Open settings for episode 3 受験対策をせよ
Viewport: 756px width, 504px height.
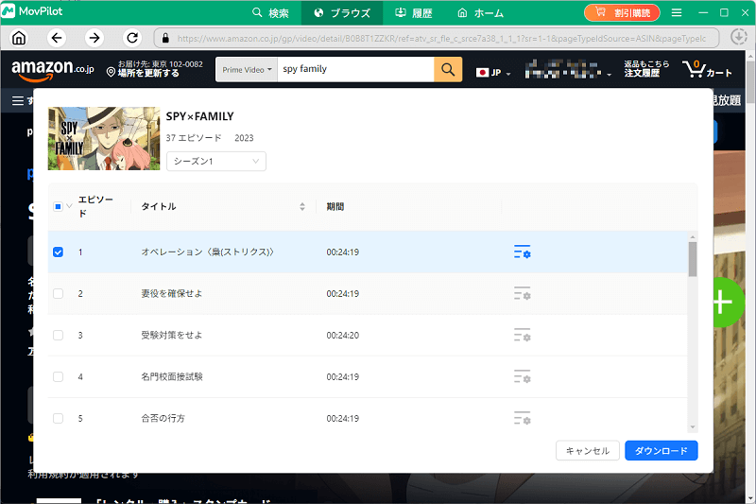(523, 335)
